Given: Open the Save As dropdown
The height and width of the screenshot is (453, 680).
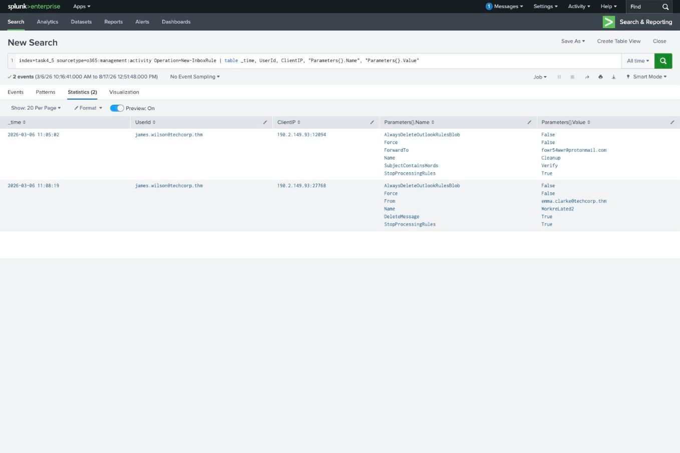Looking at the screenshot, I should pyautogui.click(x=573, y=41).
